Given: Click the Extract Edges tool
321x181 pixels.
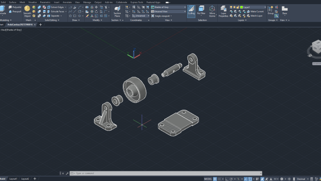Looking at the screenshot, I should [x=55, y=7].
